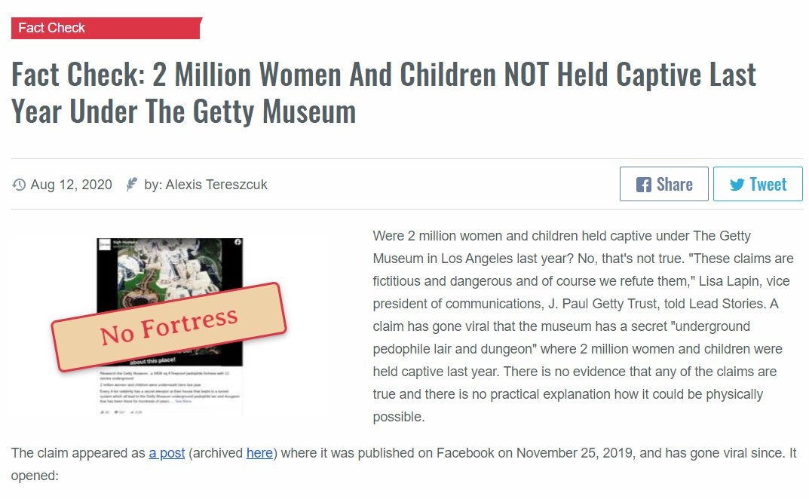Viewport: 809px width, 499px height.
Task: Open the Fact Check category tag
Action: point(51,28)
